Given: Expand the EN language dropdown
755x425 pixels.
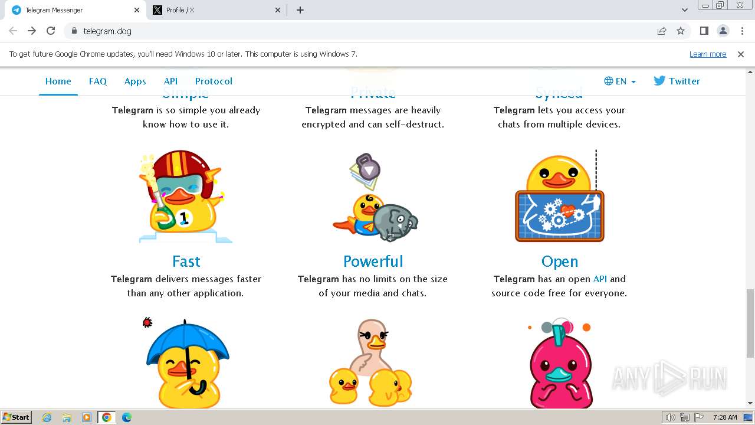Looking at the screenshot, I should 620,81.
